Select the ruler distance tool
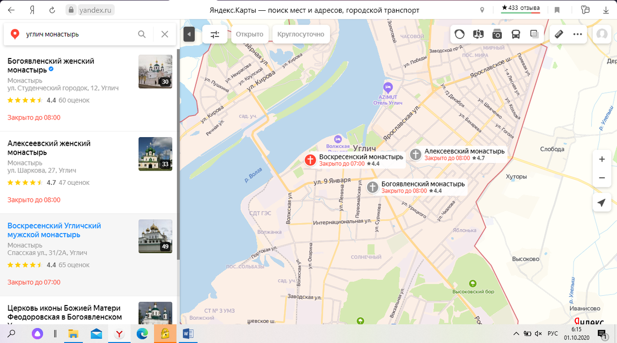The image size is (617, 343). tap(559, 34)
